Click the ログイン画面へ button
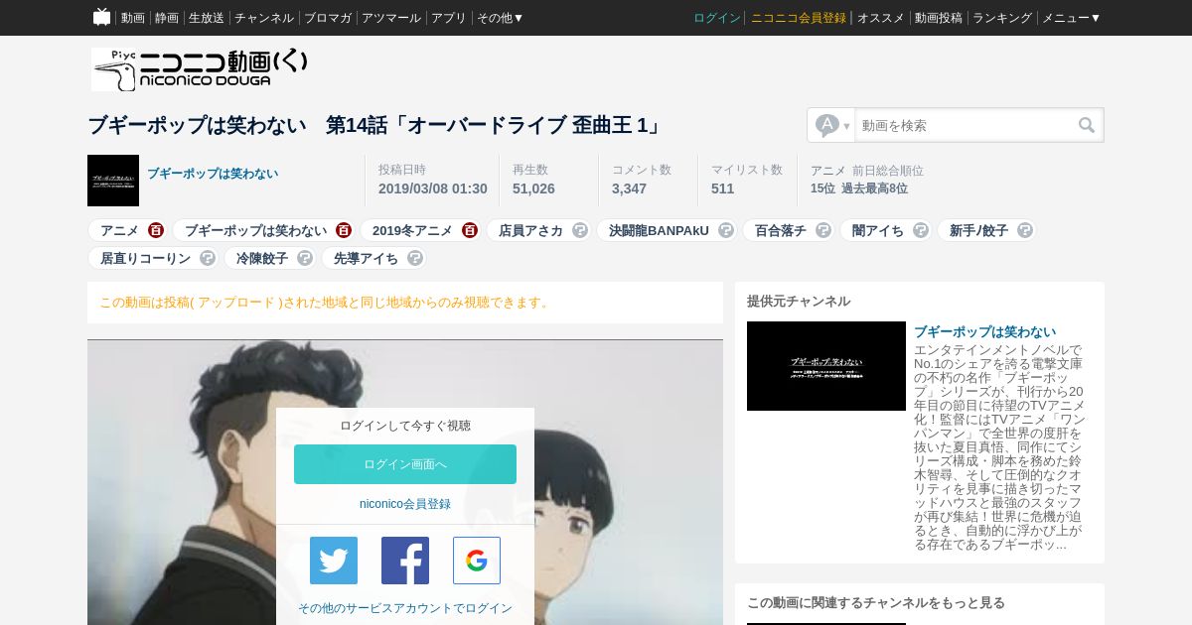This screenshot has height=625, width=1192. 405,464
